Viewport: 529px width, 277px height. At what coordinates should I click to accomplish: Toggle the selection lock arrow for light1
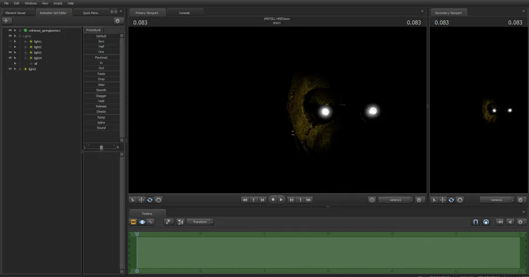click(15, 42)
